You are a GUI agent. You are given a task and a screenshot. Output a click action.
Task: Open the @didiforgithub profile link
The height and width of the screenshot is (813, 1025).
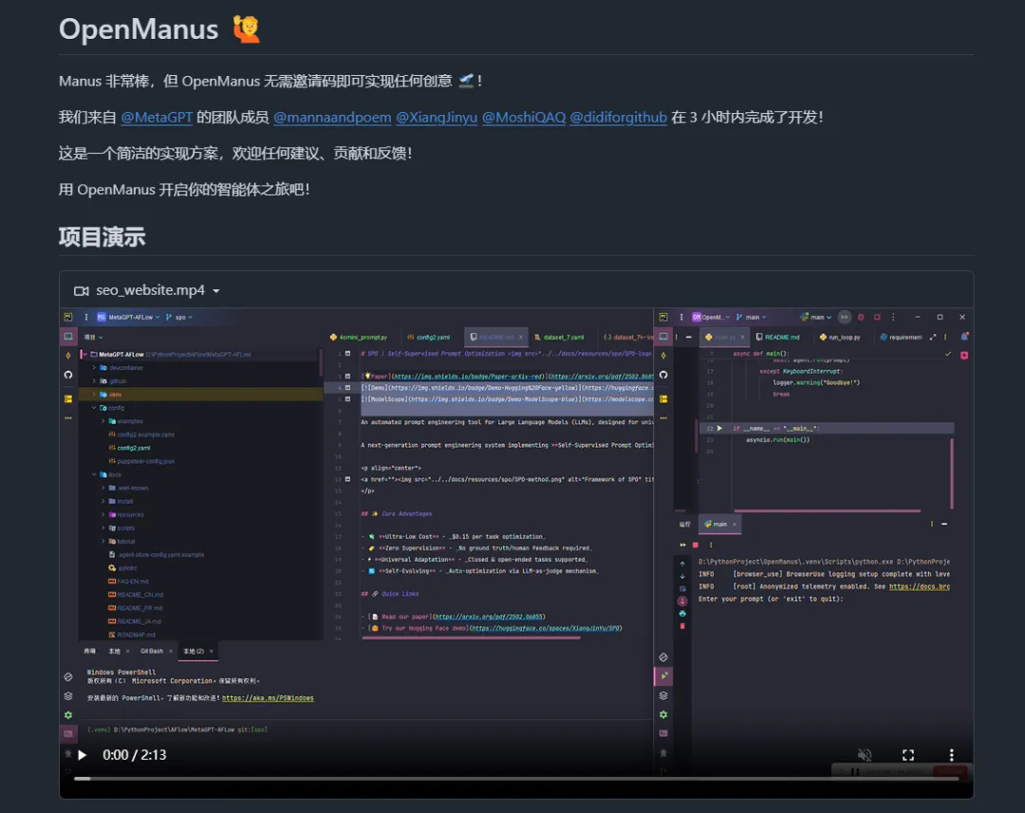point(618,118)
